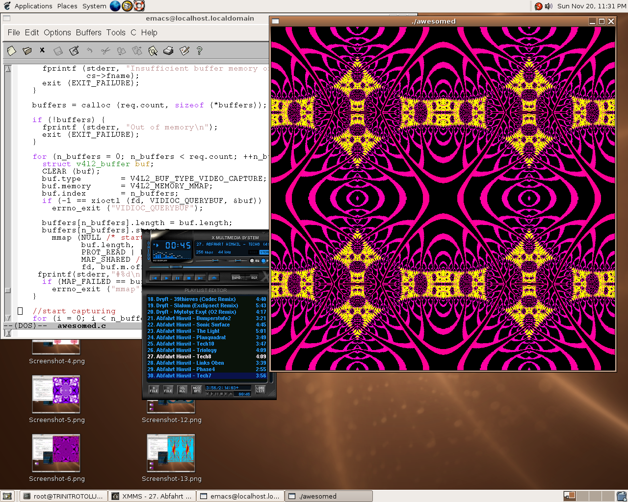Select playlist track 30 Abfahrt Hinwil - Tech7
This screenshot has height=502, width=628.
(207, 376)
